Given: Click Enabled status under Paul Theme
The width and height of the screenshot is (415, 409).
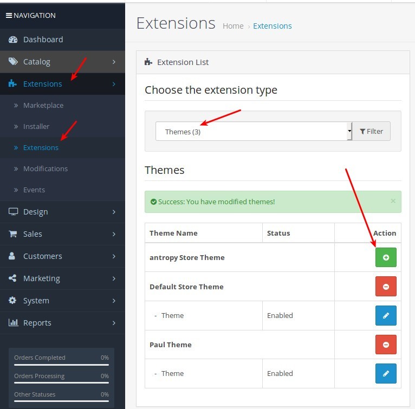Looking at the screenshot, I should [x=280, y=374].
